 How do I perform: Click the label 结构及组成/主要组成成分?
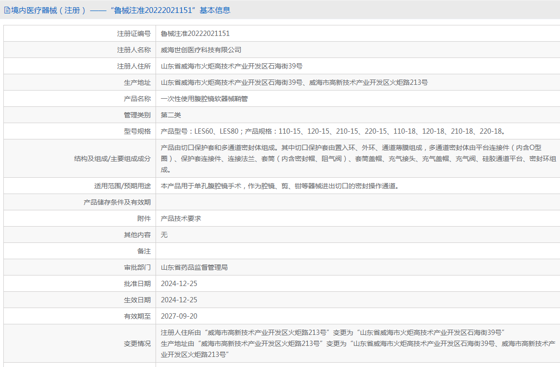(112, 159)
